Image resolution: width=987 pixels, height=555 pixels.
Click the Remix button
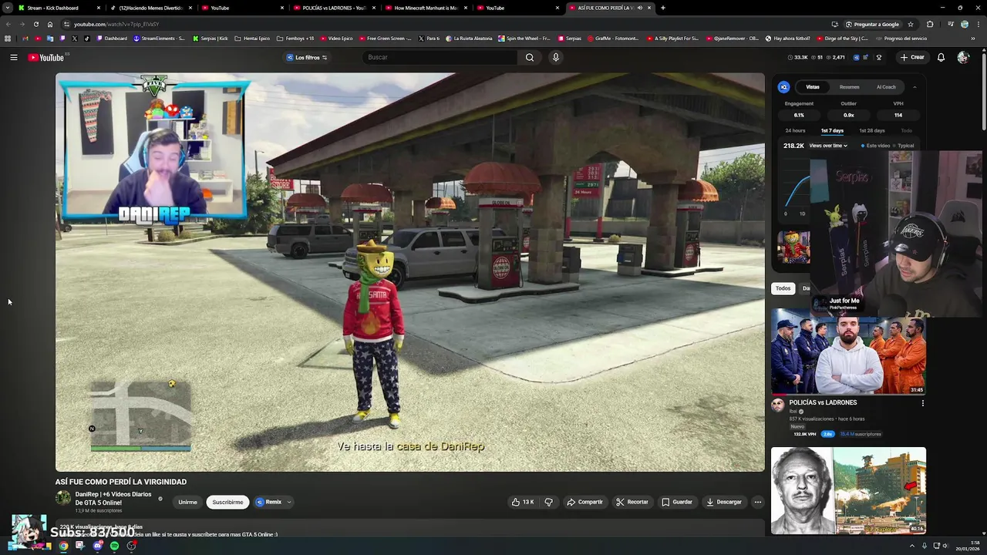[269, 502]
